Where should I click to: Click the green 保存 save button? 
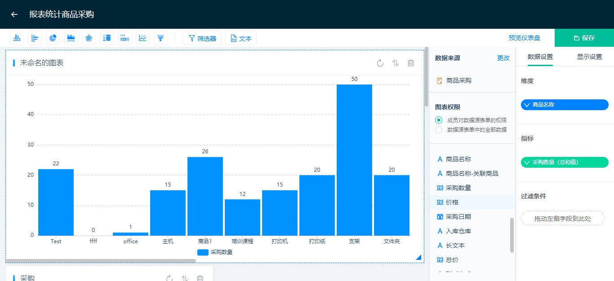click(x=584, y=38)
